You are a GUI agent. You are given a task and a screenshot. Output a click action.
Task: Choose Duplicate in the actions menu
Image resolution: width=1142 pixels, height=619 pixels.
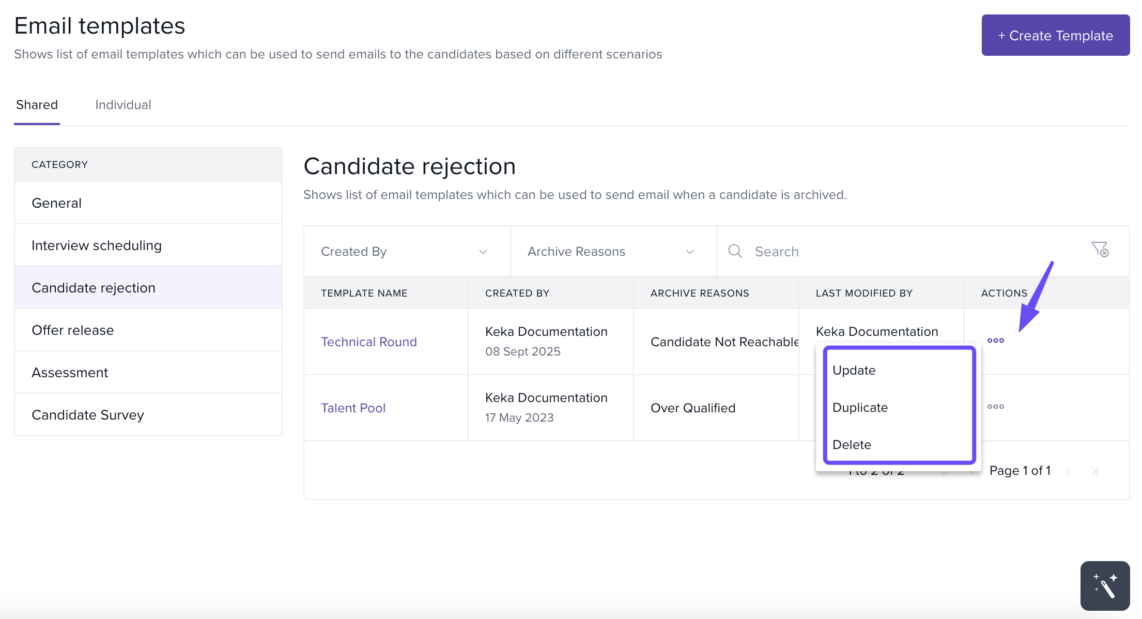(860, 408)
